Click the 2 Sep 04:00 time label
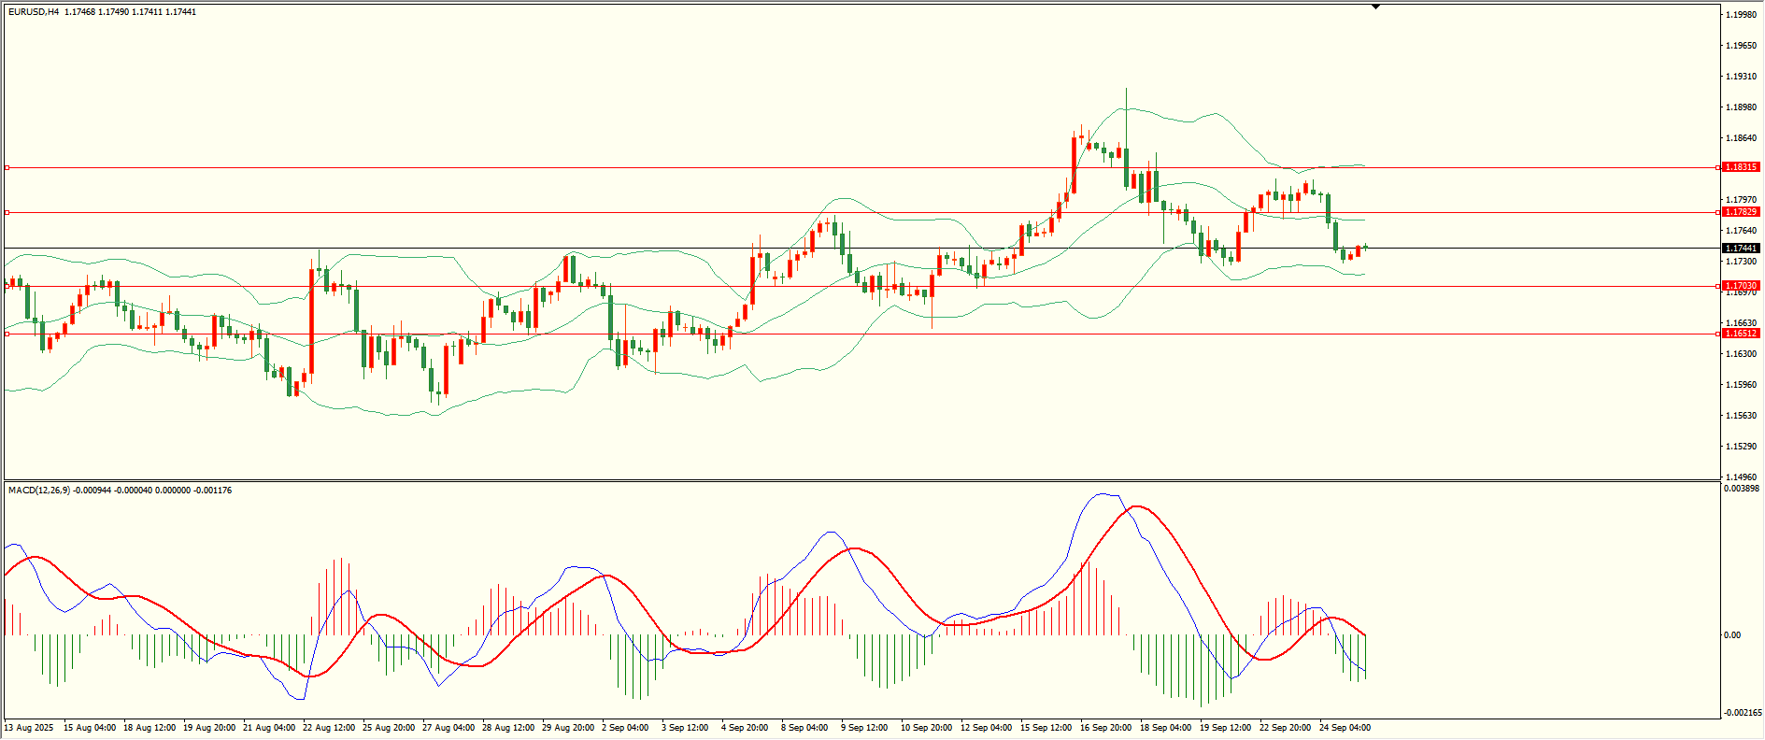The width and height of the screenshot is (1765, 740). [x=625, y=728]
